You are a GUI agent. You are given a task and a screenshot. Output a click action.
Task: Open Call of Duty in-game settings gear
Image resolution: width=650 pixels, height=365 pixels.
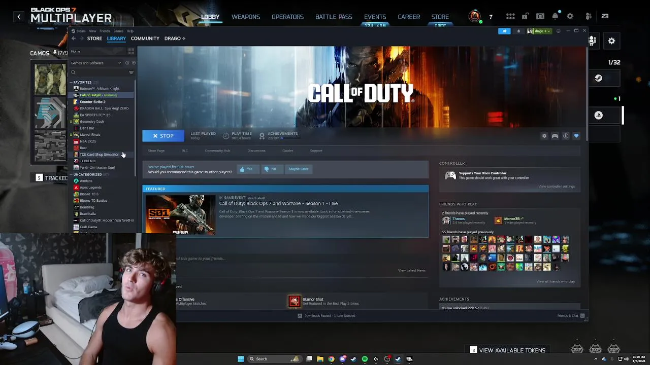click(570, 16)
